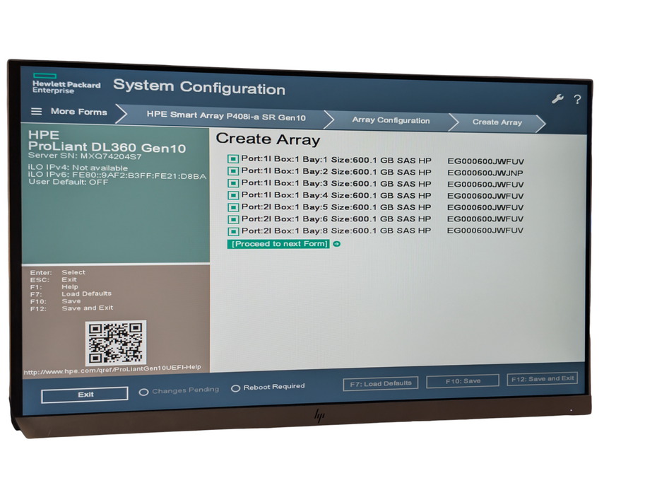
Task: Open the question mark help icon
Action: tap(577, 100)
